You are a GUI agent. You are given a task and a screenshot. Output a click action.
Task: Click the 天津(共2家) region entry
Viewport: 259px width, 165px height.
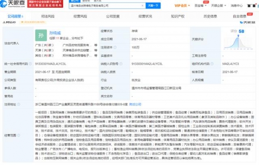click(x=44, y=50)
